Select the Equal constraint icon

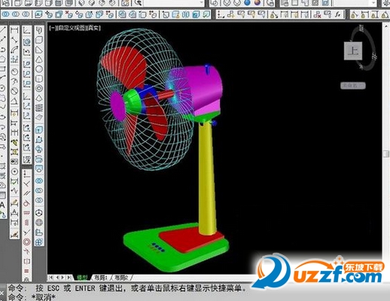click(27, 271)
